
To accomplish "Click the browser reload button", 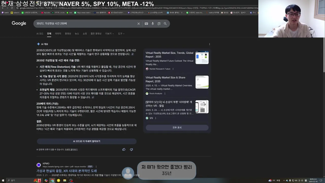I will click(x=12, y=8).
